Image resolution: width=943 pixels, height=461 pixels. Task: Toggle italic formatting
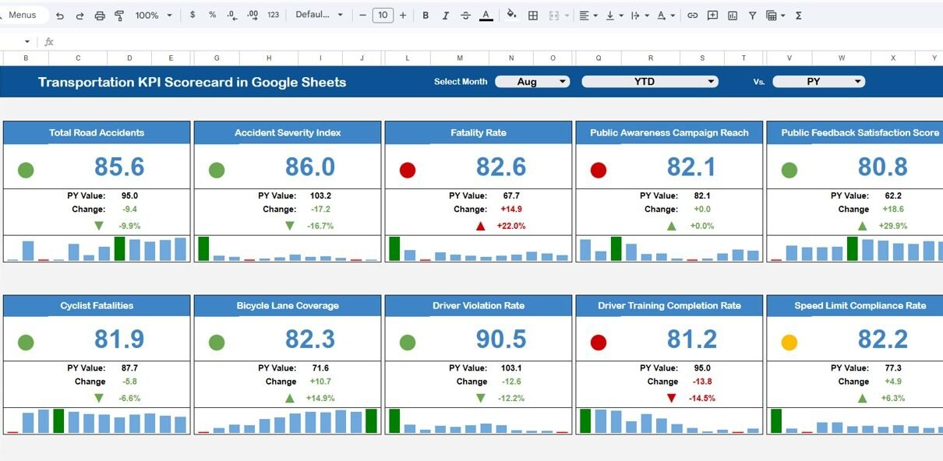(446, 16)
